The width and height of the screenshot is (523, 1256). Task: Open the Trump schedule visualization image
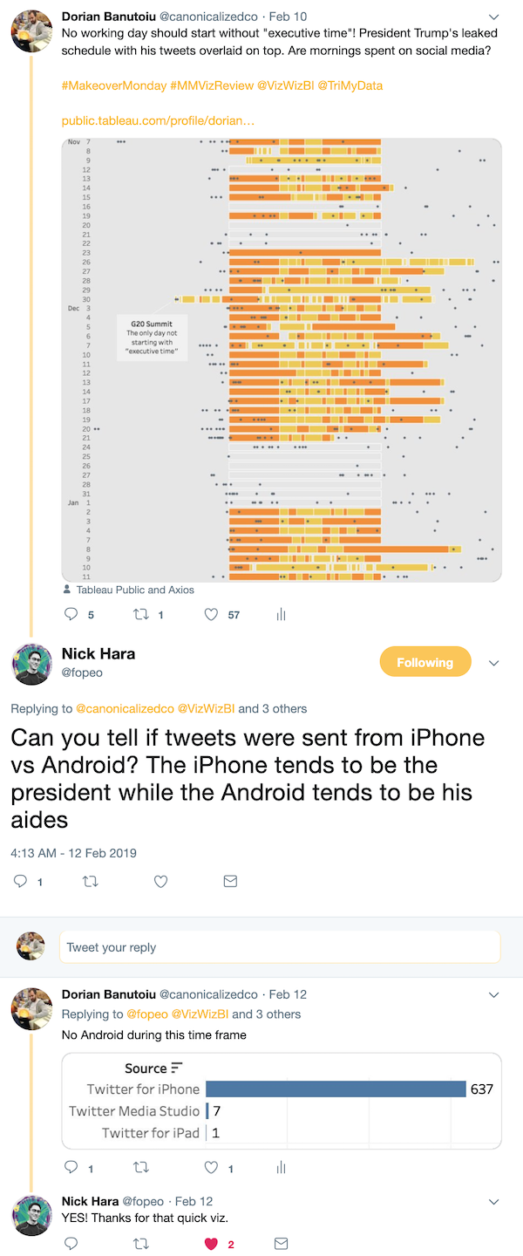pos(282,359)
